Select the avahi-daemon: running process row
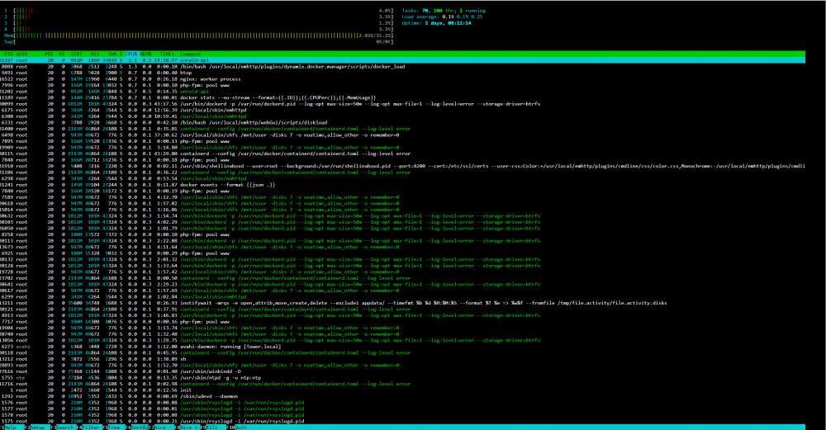The width and height of the screenshot is (826, 430). click(402, 347)
